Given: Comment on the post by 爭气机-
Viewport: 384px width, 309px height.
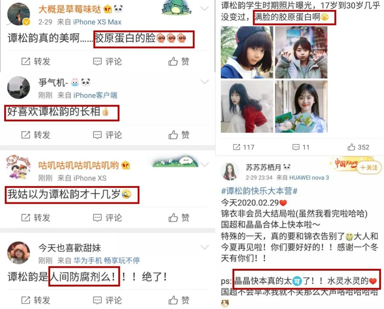Looking at the screenshot, I should [x=107, y=135].
